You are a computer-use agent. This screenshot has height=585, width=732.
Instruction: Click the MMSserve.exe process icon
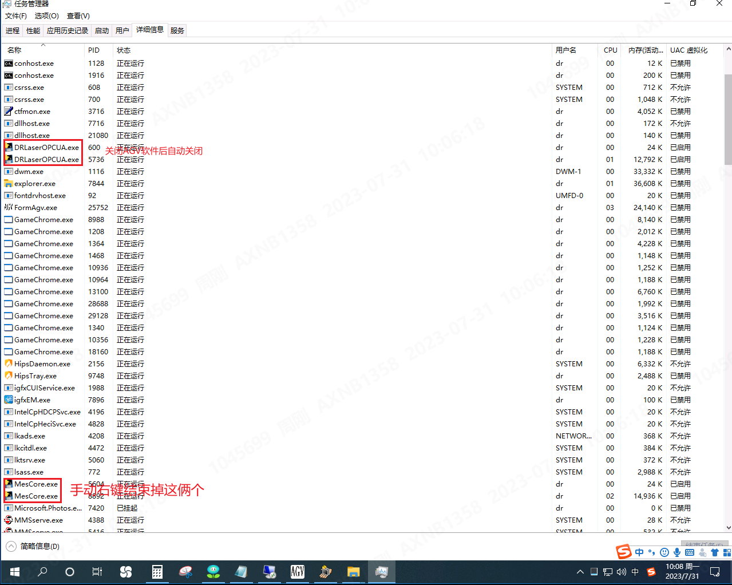click(x=9, y=520)
